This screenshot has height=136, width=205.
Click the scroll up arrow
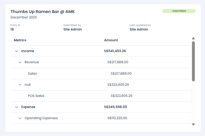point(193,38)
